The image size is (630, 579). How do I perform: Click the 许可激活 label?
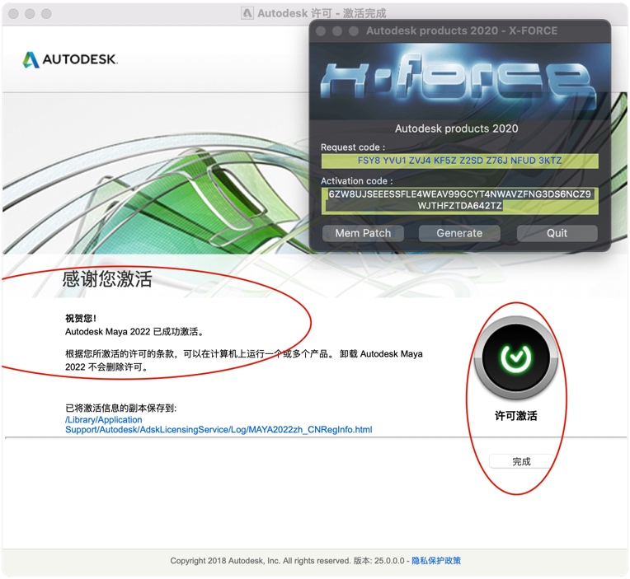516,416
